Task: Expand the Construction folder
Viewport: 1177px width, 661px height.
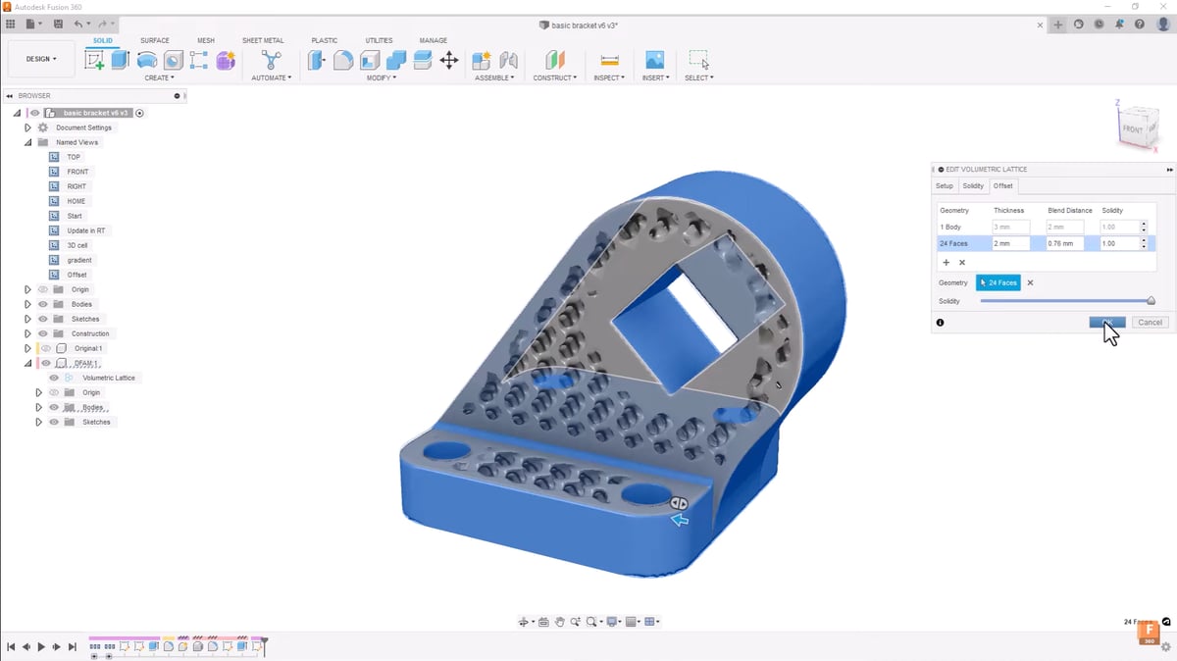Action: (x=27, y=333)
